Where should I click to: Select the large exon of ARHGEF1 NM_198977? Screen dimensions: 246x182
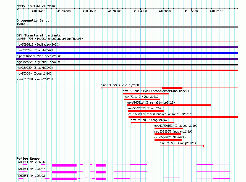[x=64, y=172]
